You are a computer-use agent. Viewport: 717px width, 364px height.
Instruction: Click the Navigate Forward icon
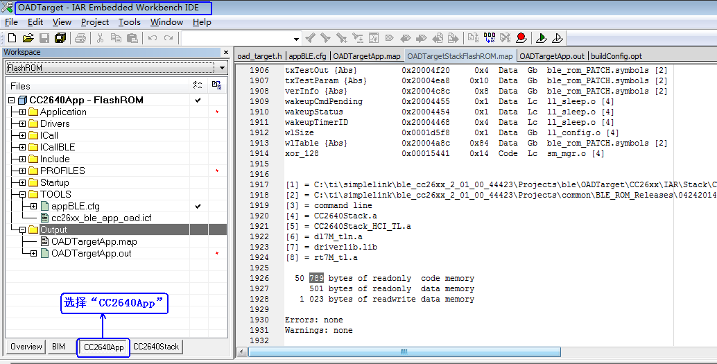pyautogui.click(x=453, y=38)
